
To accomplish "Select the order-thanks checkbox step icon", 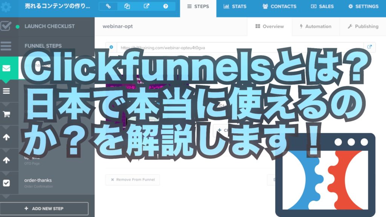I will pos(6,183).
